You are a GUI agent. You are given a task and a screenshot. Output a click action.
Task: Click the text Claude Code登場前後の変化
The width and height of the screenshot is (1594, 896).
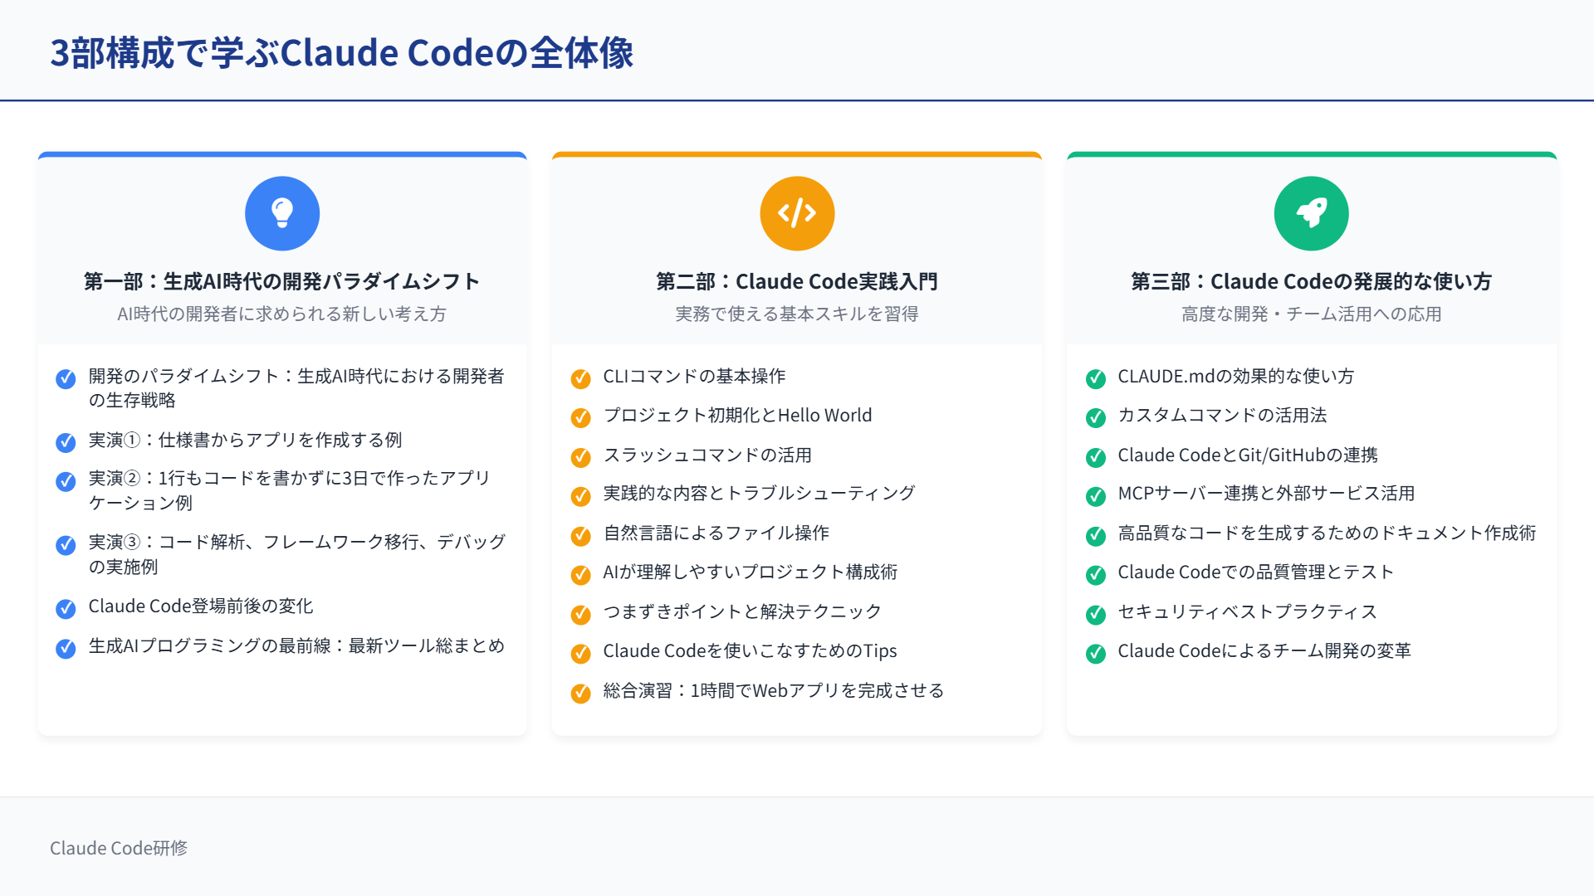click(201, 606)
